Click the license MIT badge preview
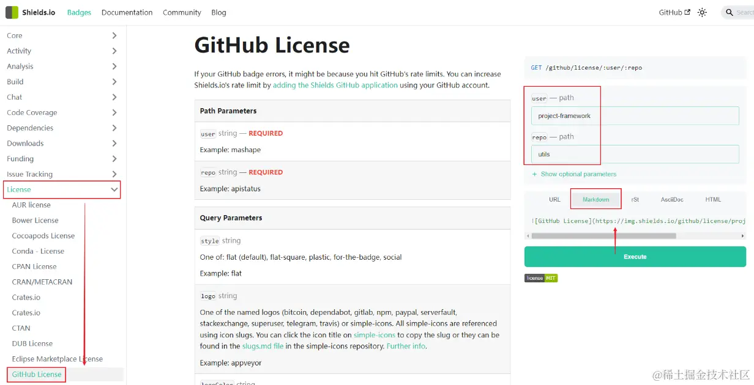This screenshot has height=385, width=754. tap(540, 277)
